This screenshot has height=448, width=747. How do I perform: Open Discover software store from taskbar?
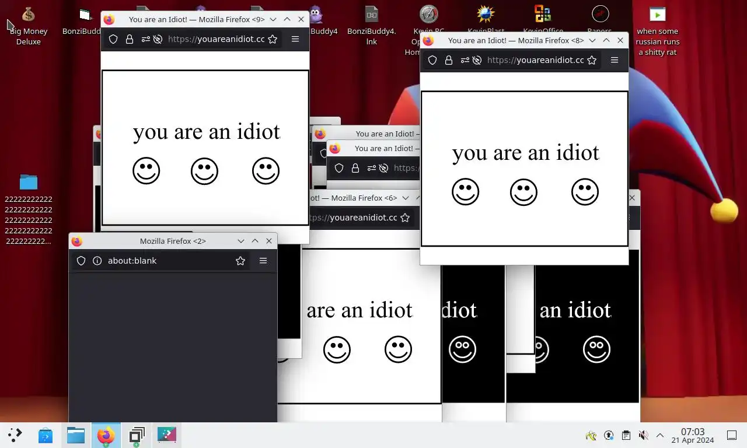(46, 435)
